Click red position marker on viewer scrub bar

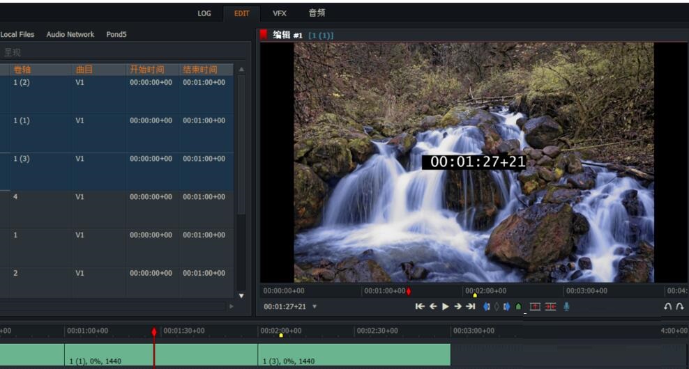pyautogui.click(x=409, y=291)
